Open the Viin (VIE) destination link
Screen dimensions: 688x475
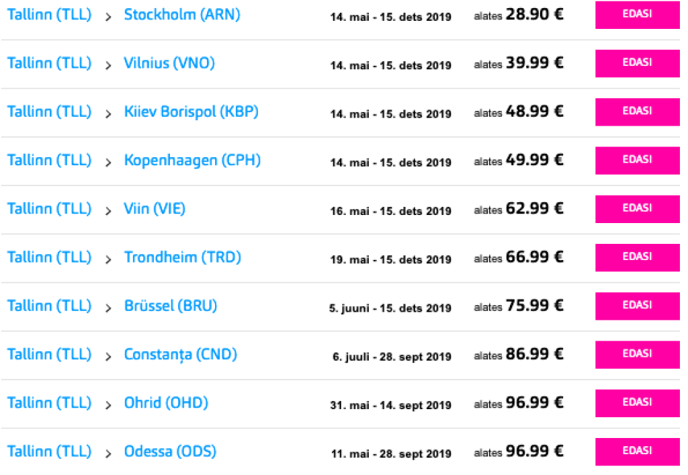tap(155, 209)
